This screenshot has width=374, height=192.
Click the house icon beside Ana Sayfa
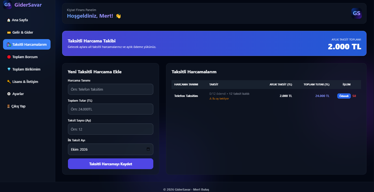[9, 20]
